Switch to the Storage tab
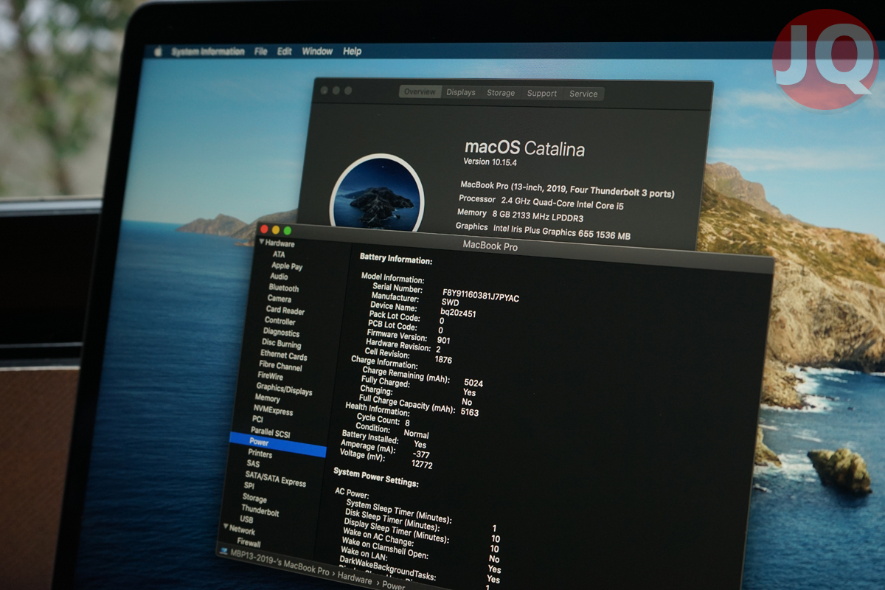885x590 pixels. (501, 94)
